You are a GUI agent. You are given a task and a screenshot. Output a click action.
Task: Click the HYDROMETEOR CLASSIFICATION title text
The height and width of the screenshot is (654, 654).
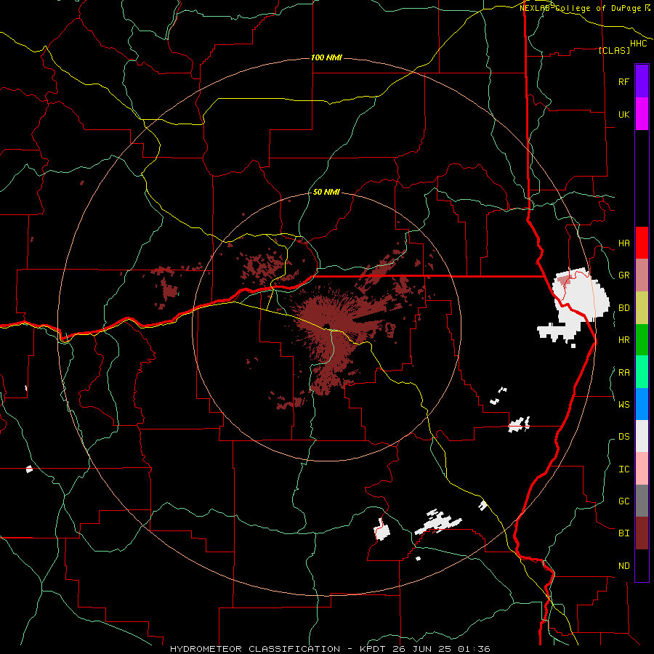pos(255,649)
